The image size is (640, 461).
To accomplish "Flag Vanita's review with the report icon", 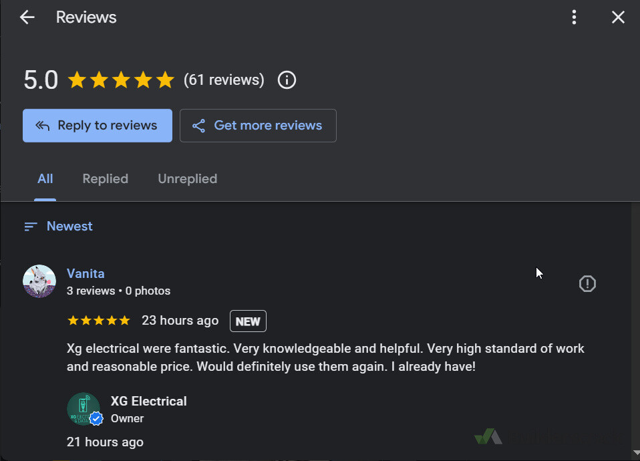I will coord(587,283).
